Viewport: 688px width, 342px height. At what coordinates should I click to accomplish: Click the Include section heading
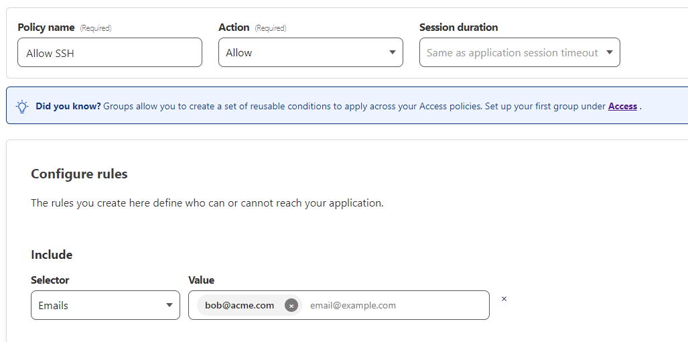tap(52, 255)
